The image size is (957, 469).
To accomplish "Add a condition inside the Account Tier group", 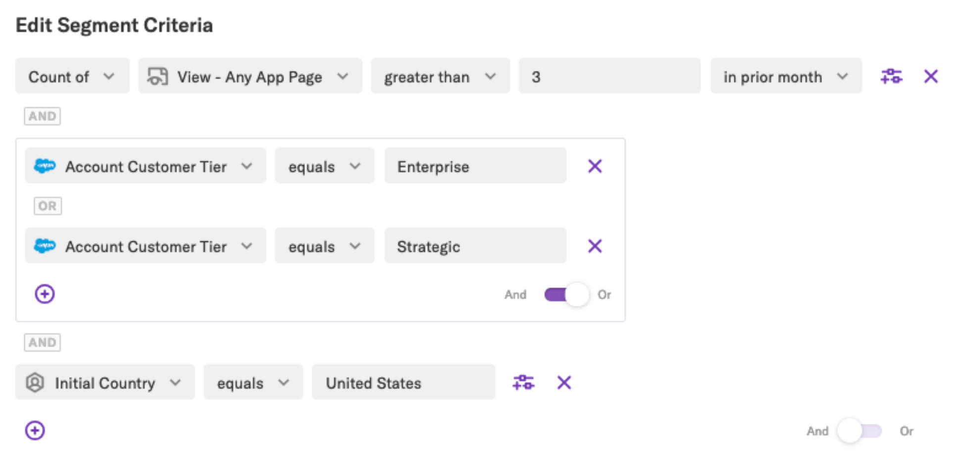I will [x=45, y=294].
